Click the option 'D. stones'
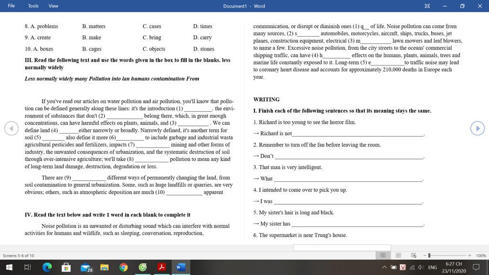 click(203, 49)
